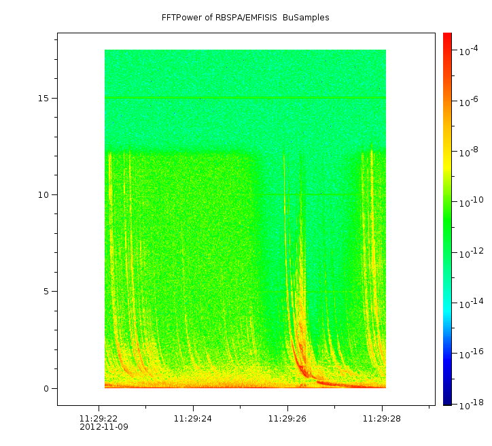This screenshot has height=446, width=492.
Task: Click the horizontal line at 15 in the spectrogram
Action: coord(245,98)
